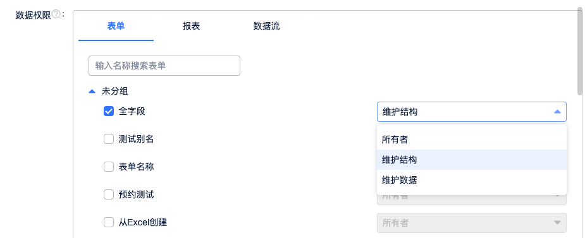Viewport: 585px width, 238px height.
Task: Collapse the 未分组 group triangle
Action: click(92, 92)
